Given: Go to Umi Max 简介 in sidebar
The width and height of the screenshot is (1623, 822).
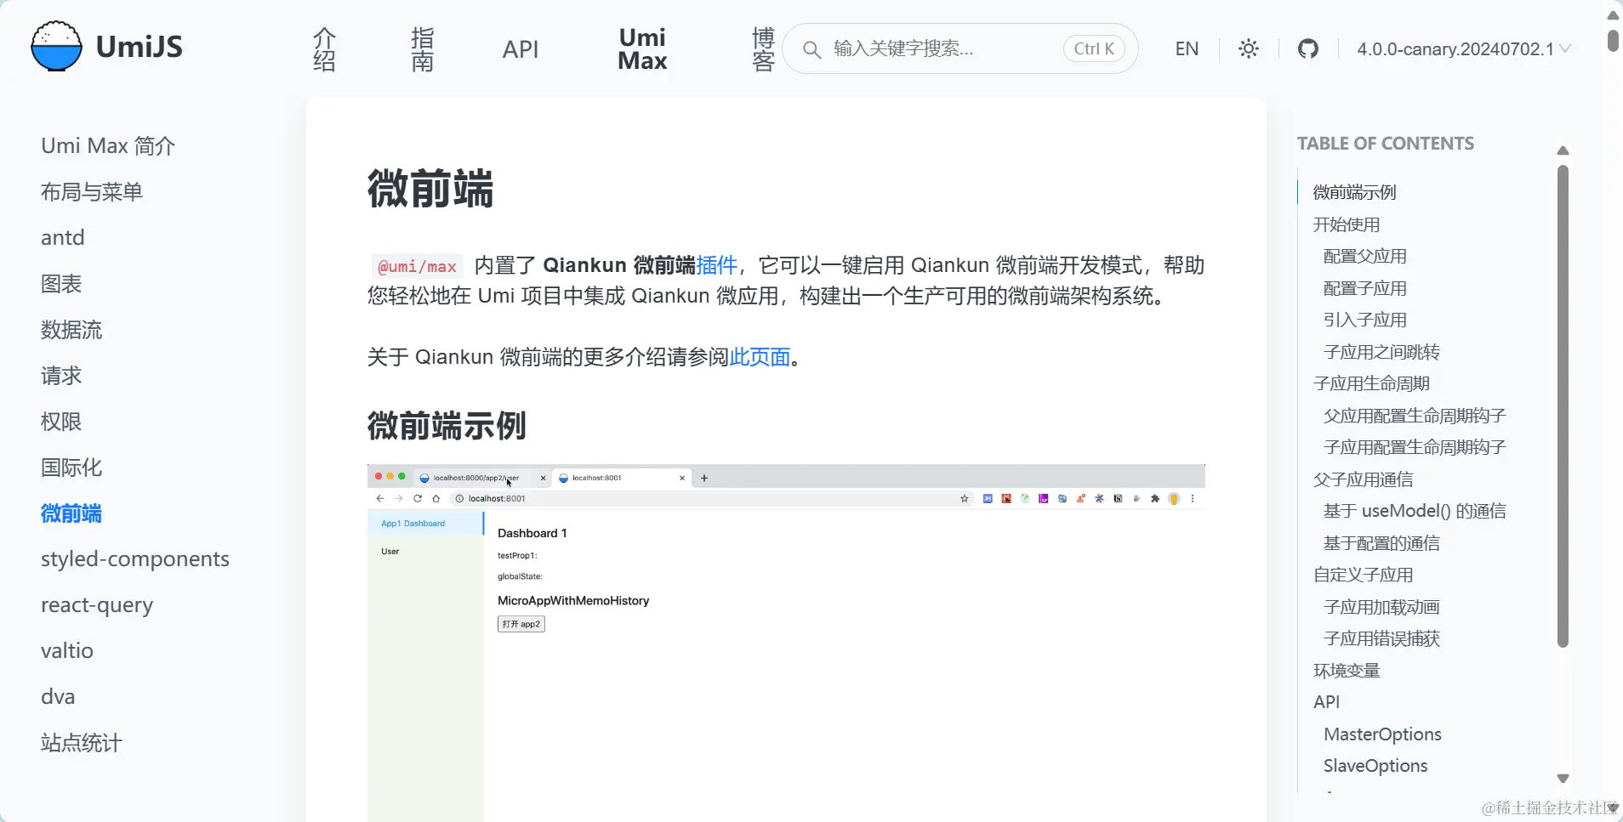Looking at the screenshot, I should pyautogui.click(x=108, y=146).
